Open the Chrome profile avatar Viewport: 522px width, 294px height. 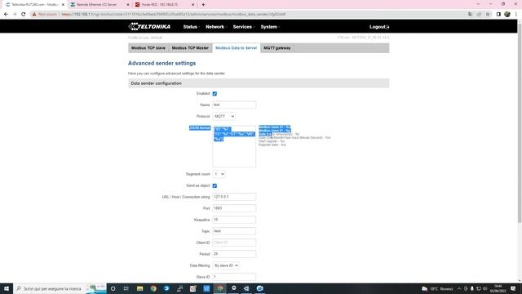pyautogui.click(x=507, y=15)
